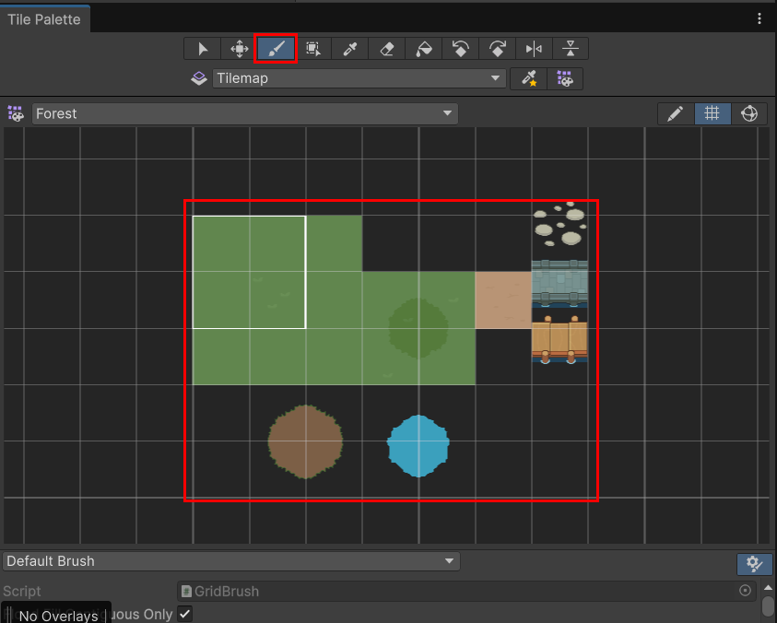
Task: Select the blue water pond tile
Action: [418, 445]
